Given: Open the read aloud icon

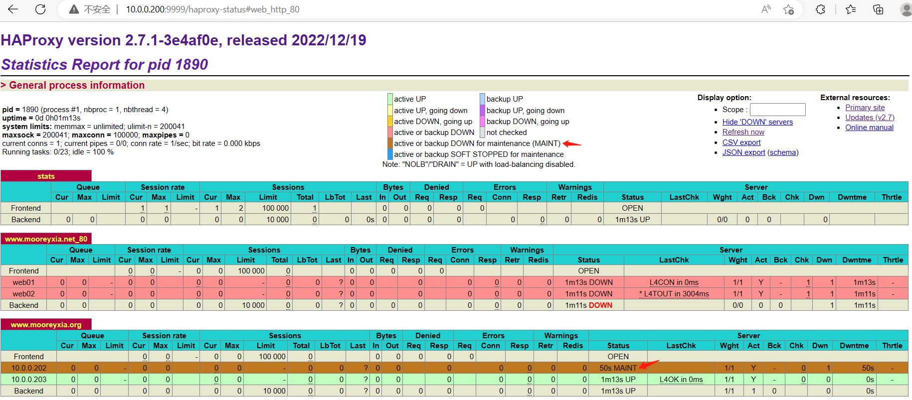Looking at the screenshot, I should click(766, 9).
